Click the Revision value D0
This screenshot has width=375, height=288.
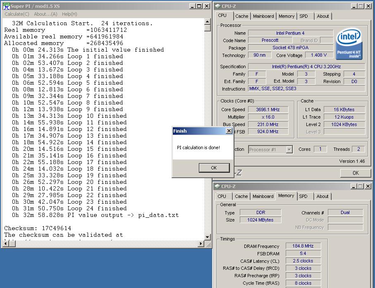pos(354,81)
